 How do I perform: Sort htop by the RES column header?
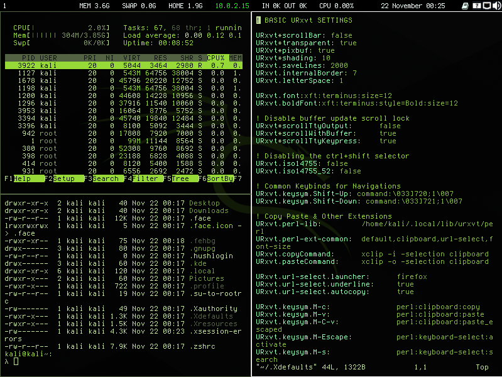click(x=160, y=58)
